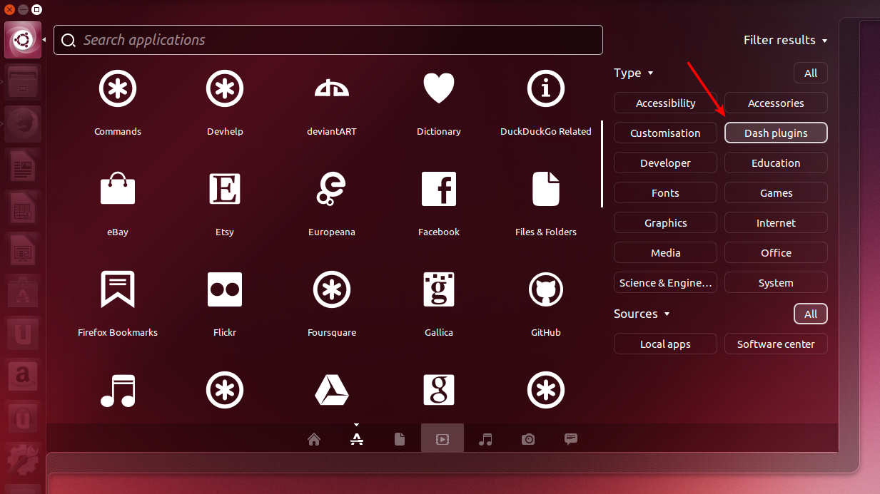This screenshot has height=494, width=880.
Task: Enable the Customisation filter
Action: (665, 133)
